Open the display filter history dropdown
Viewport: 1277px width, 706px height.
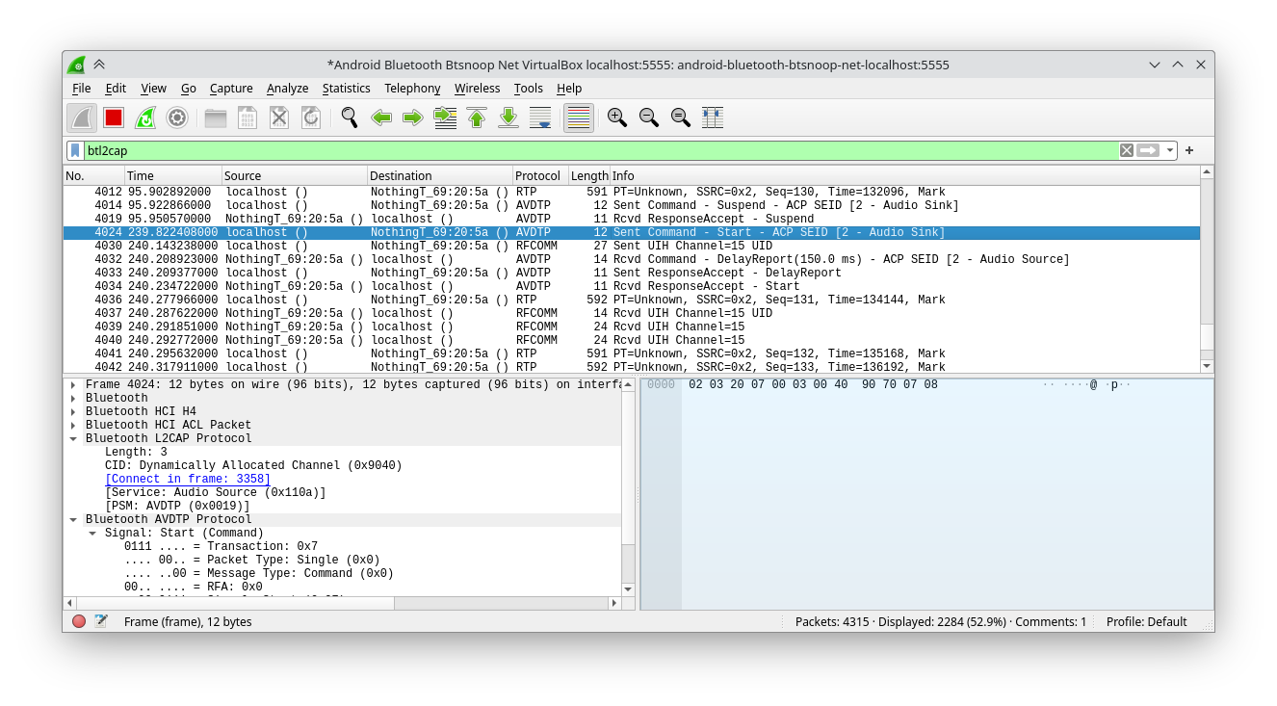click(x=1170, y=150)
